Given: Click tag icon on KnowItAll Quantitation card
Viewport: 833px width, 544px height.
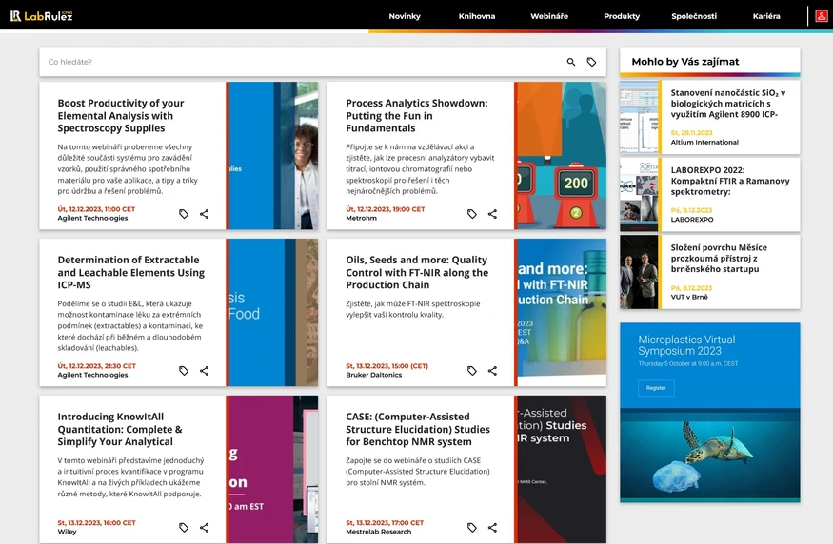Looking at the screenshot, I should [184, 528].
